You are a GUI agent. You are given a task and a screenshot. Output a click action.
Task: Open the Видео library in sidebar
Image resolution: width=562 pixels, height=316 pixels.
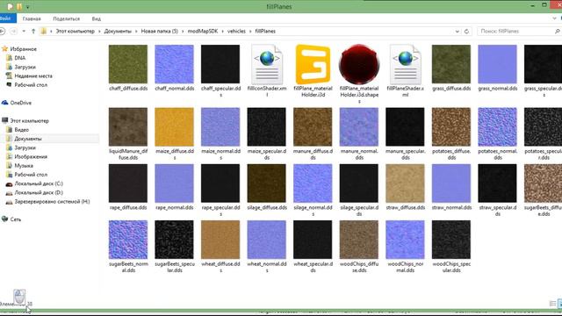21,129
